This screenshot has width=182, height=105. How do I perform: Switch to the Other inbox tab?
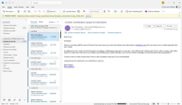click(x=41, y=22)
